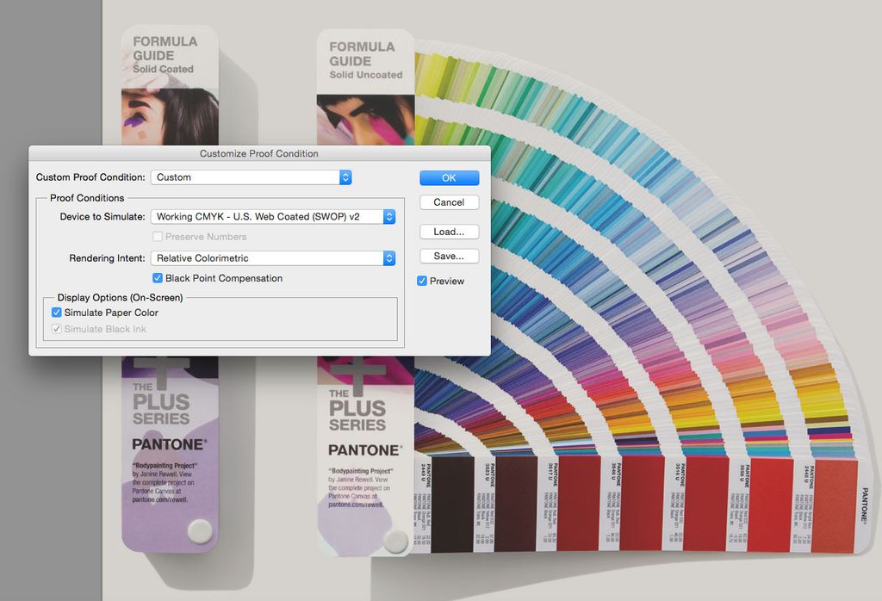Click the blue stepper arrows beside Custom
Viewport: 882px width, 601px height.
click(x=344, y=177)
